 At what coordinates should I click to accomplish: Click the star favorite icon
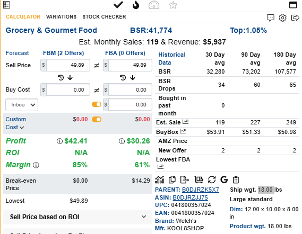coord(173,5)
